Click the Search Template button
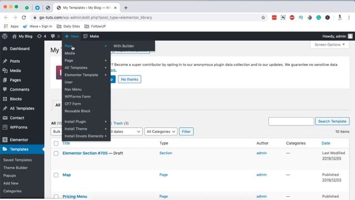Viewport: 355px width, 200px height. point(332,121)
